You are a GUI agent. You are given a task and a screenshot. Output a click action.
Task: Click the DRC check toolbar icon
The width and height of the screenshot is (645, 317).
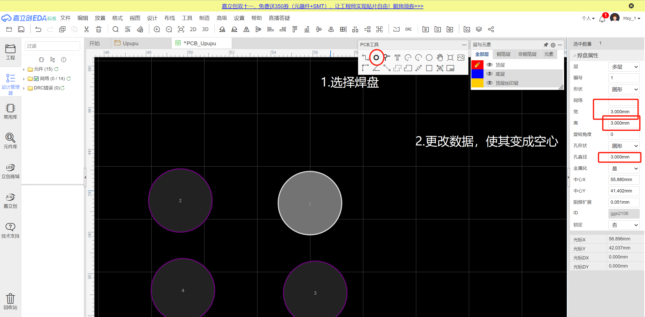pyautogui.click(x=408, y=29)
